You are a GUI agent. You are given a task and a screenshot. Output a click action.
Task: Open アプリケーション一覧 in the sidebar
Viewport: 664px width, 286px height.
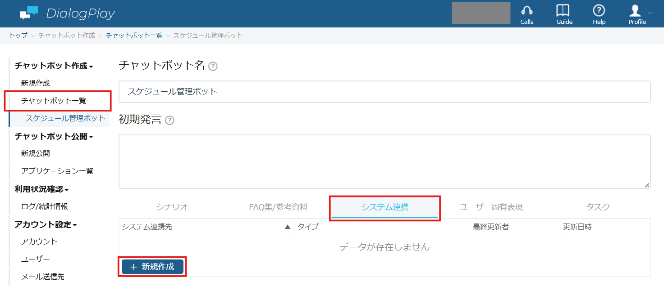pyautogui.click(x=57, y=171)
